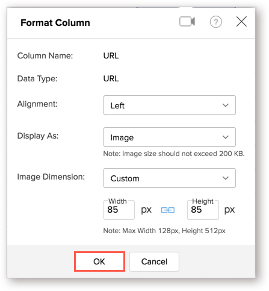The width and height of the screenshot is (269, 291).
Task: Select the URL value beside Column Name
Action: 111,55
